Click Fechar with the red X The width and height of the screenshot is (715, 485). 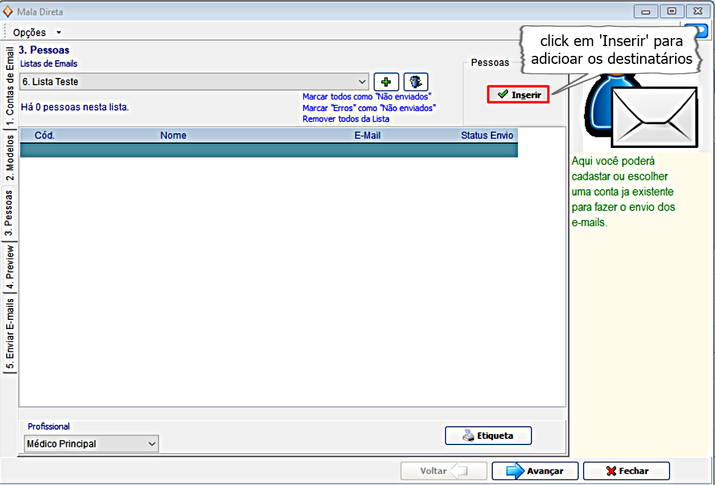626,471
